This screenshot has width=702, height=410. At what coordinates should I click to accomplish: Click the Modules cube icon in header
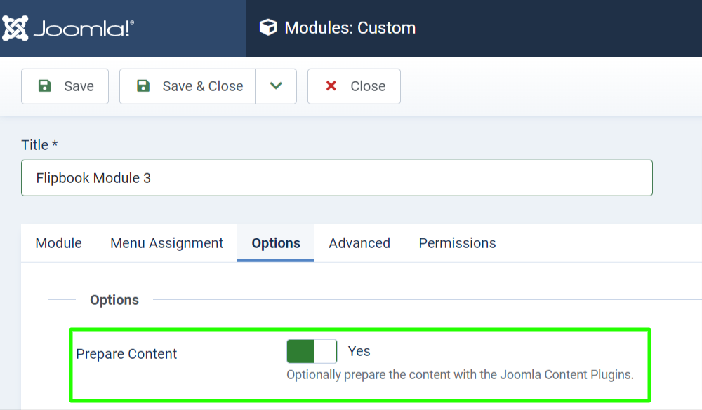268,27
